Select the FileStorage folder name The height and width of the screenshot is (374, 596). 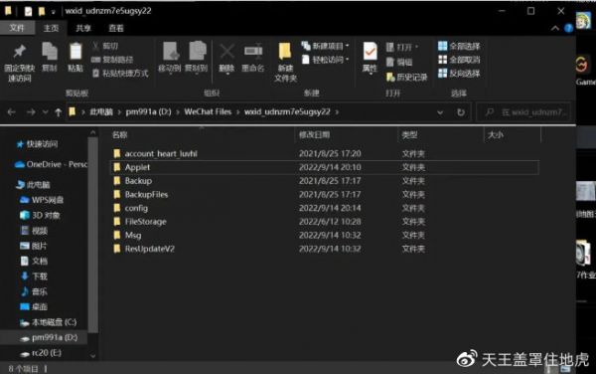coord(146,222)
